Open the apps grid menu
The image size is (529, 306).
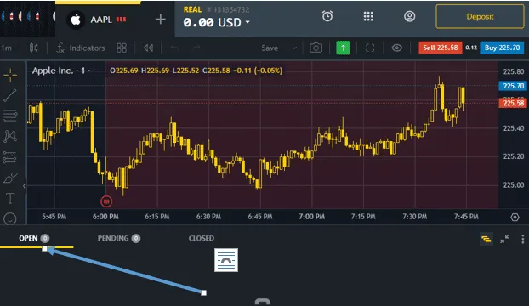[x=368, y=16]
